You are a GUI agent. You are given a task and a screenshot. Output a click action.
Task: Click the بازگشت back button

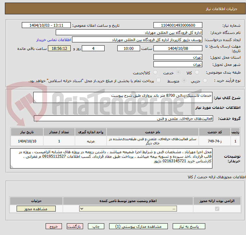pyautogui.click(x=75, y=227)
